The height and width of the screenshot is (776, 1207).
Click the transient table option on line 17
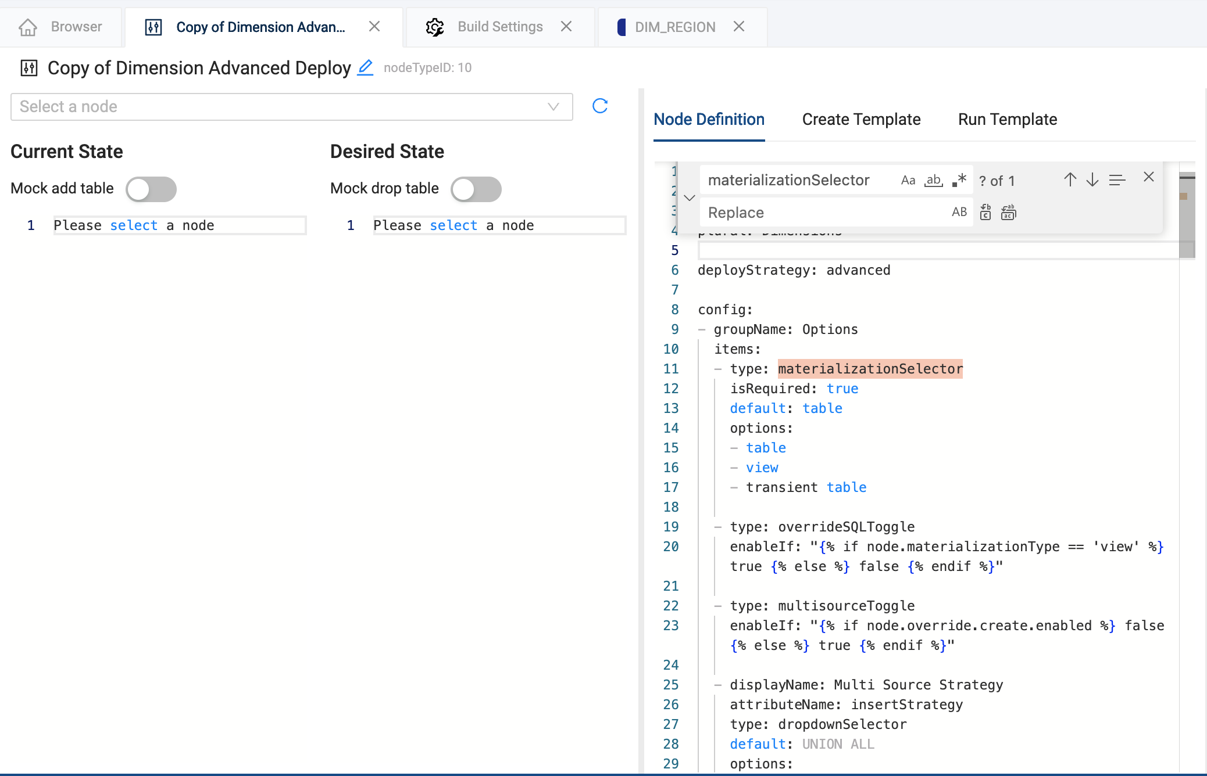coord(806,487)
